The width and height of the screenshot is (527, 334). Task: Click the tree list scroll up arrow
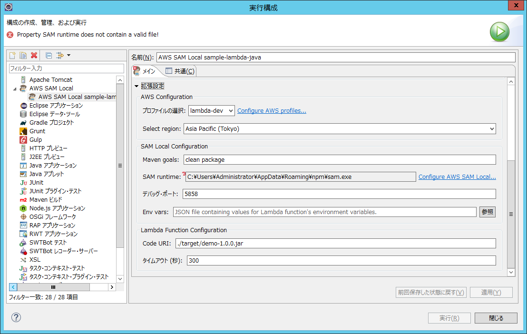[120, 80]
